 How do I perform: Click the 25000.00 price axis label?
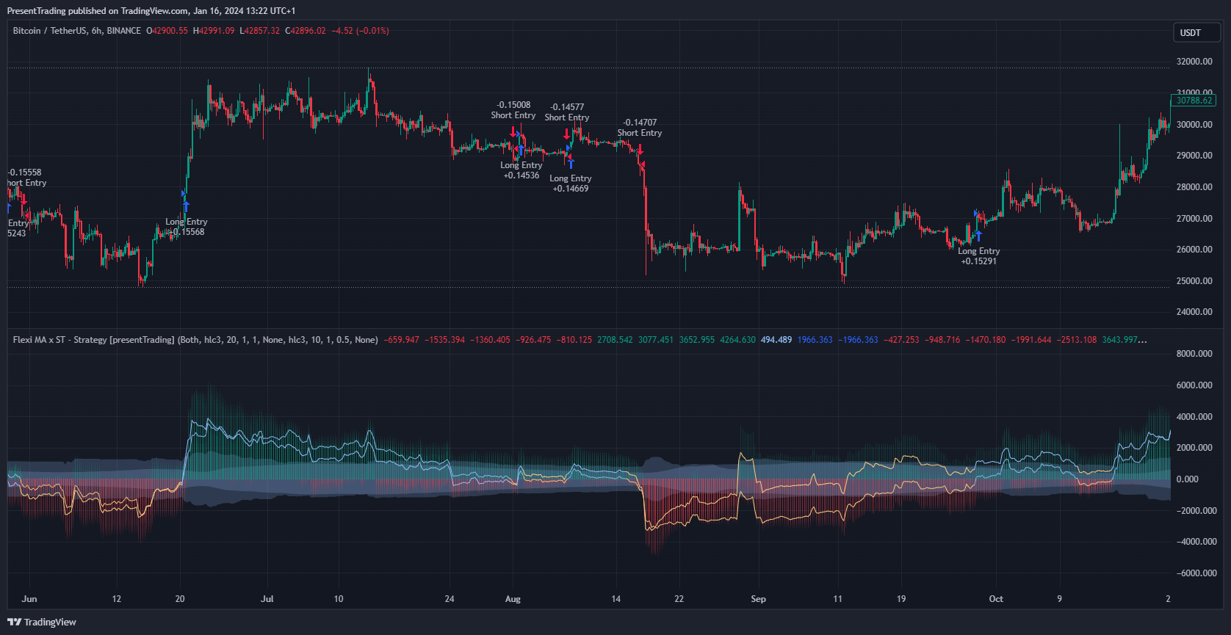(x=1194, y=281)
